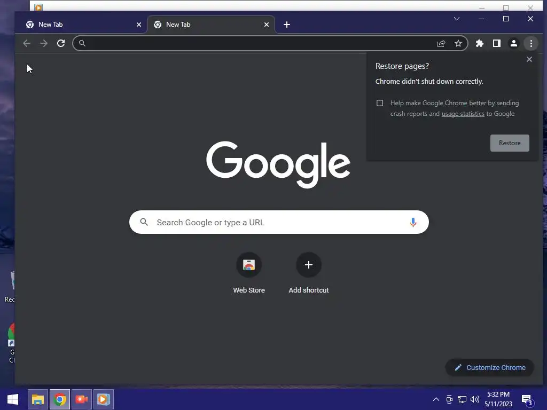Click Customize Chrome button
Image resolution: width=547 pixels, height=410 pixels.
click(490, 367)
